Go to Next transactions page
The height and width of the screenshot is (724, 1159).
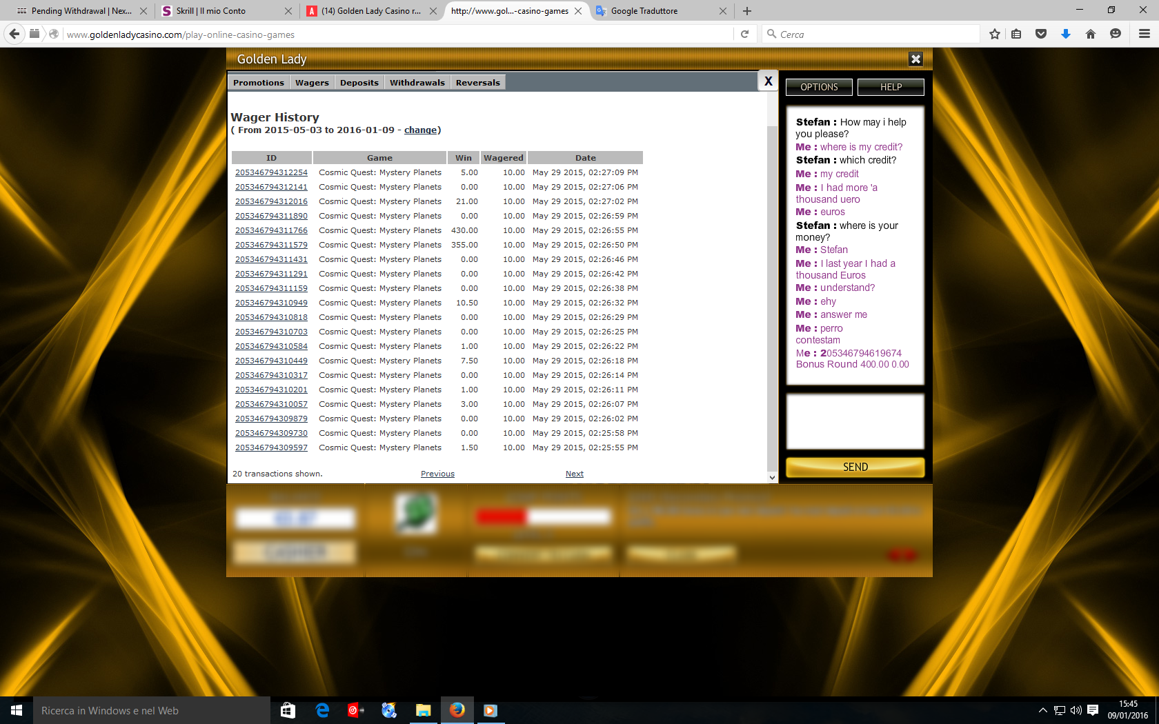click(575, 474)
